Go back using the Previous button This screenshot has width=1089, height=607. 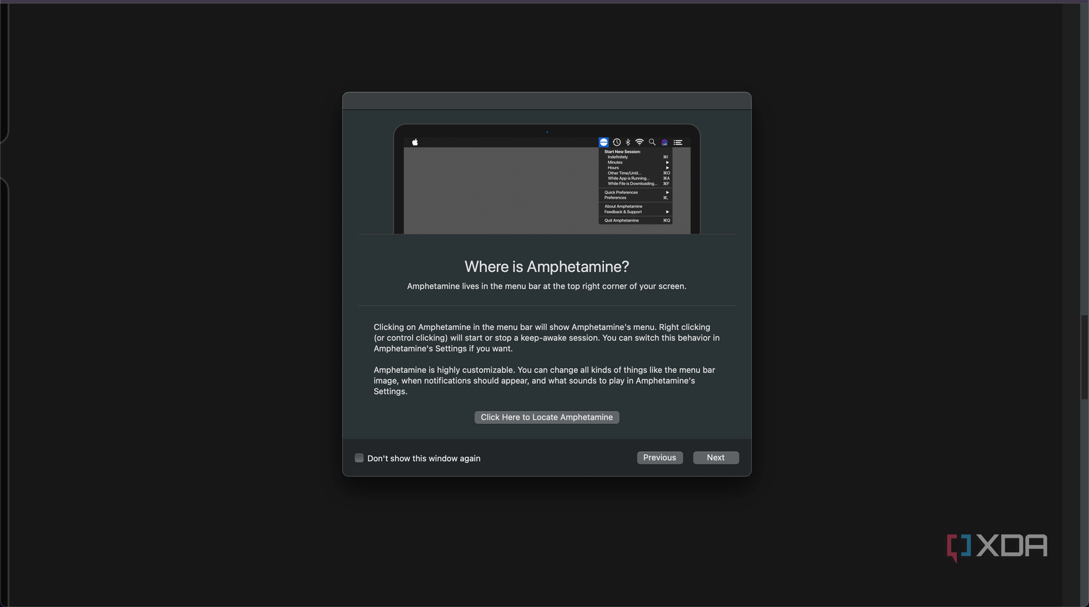[659, 457]
